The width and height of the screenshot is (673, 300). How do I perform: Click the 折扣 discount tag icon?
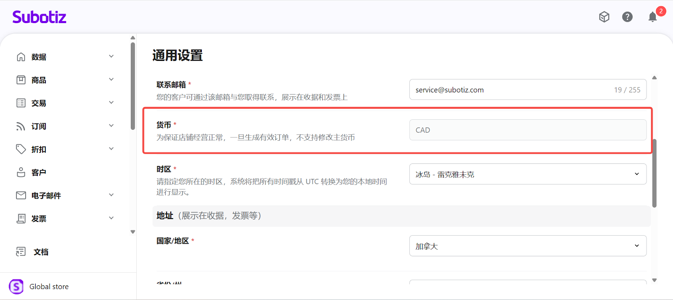click(x=21, y=149)
